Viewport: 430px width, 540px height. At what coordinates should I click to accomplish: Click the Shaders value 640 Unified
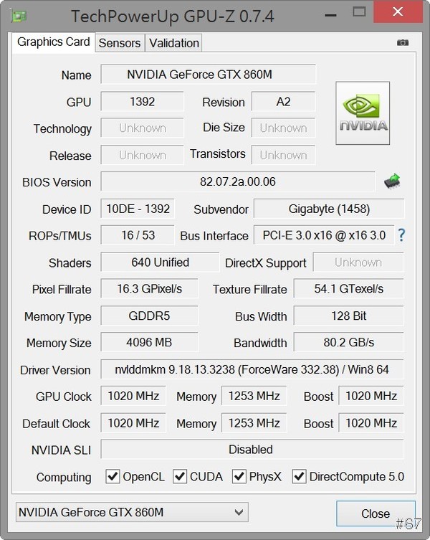pos(160,262)
